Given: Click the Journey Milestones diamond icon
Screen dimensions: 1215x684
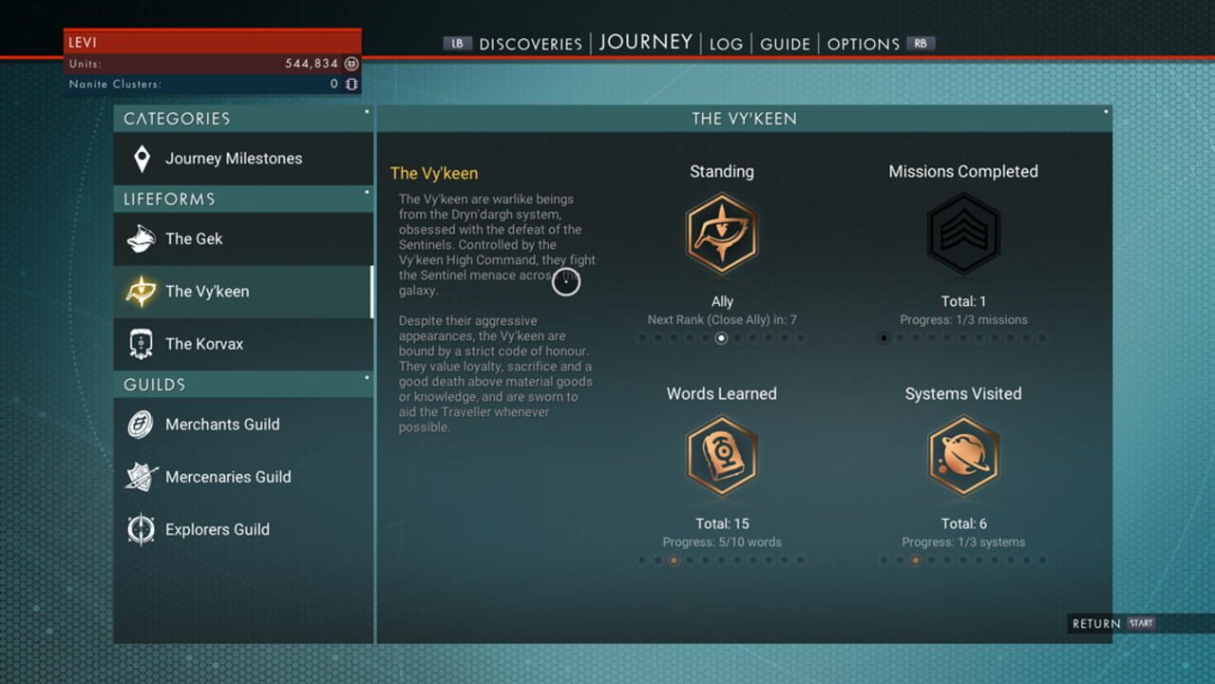Looking at the screenshot, I should 142,159.
